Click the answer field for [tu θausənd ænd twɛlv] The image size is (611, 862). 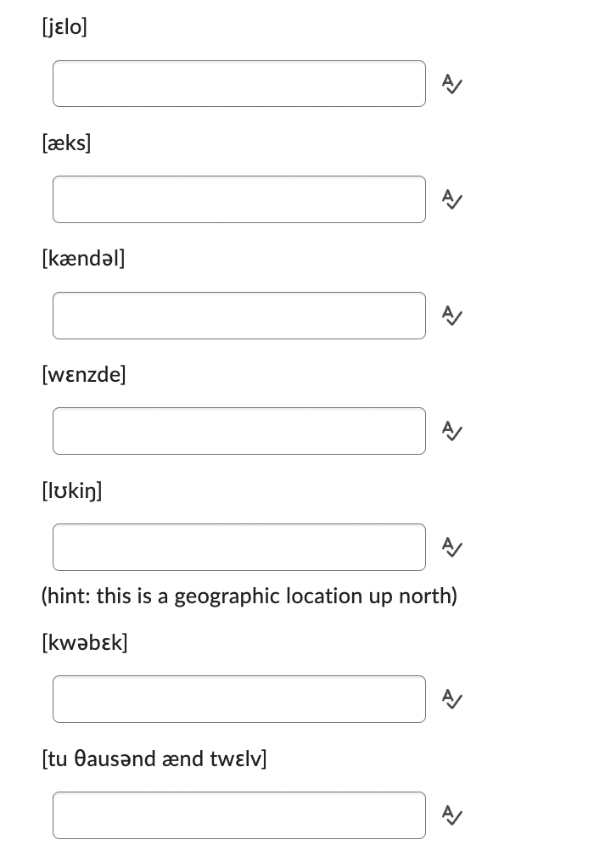point(238,815)
